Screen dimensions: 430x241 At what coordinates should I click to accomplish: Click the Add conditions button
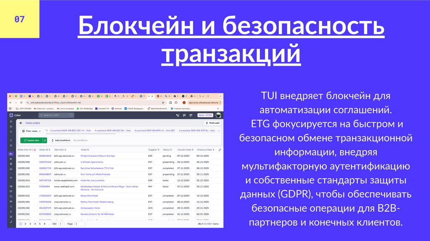(x=60, y=140)
